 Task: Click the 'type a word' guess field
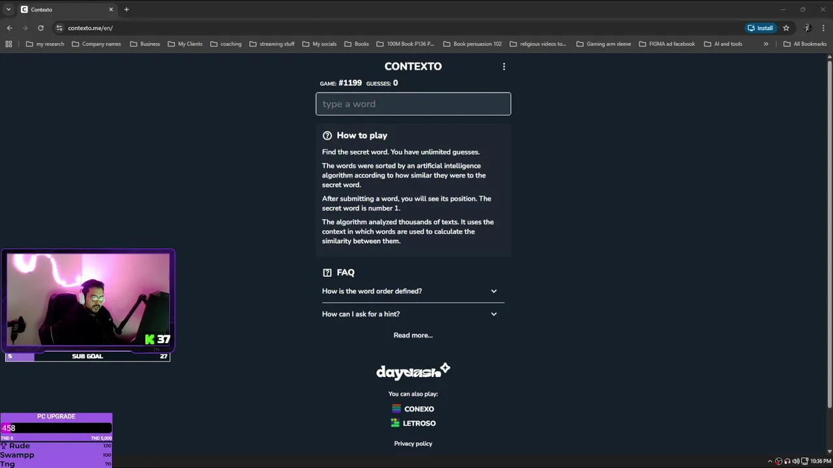pyautogui.click(x=413, y=104)
